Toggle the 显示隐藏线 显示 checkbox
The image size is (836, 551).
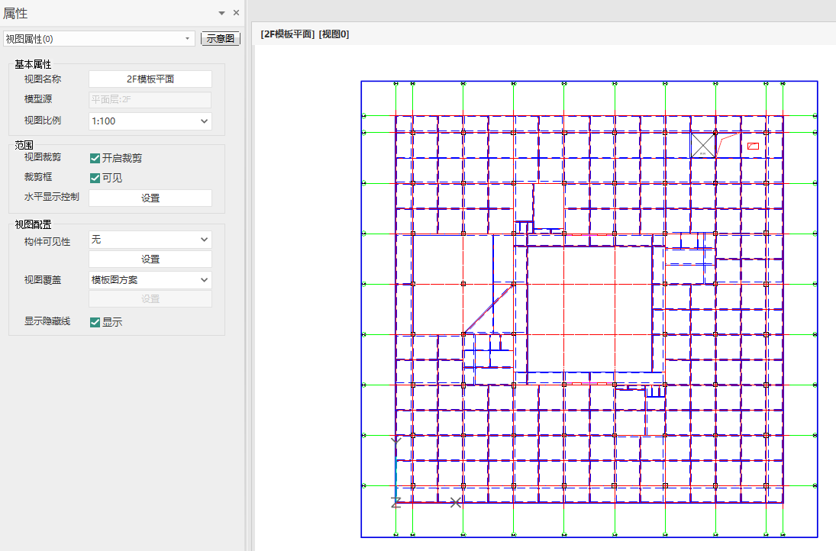pyautogui.click(x=95, y=322)
